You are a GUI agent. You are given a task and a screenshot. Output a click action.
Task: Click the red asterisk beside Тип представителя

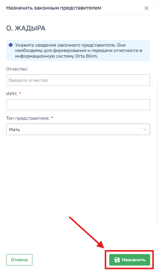(52, 118)
